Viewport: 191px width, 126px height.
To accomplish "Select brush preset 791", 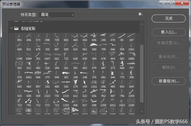I will 29,103.
